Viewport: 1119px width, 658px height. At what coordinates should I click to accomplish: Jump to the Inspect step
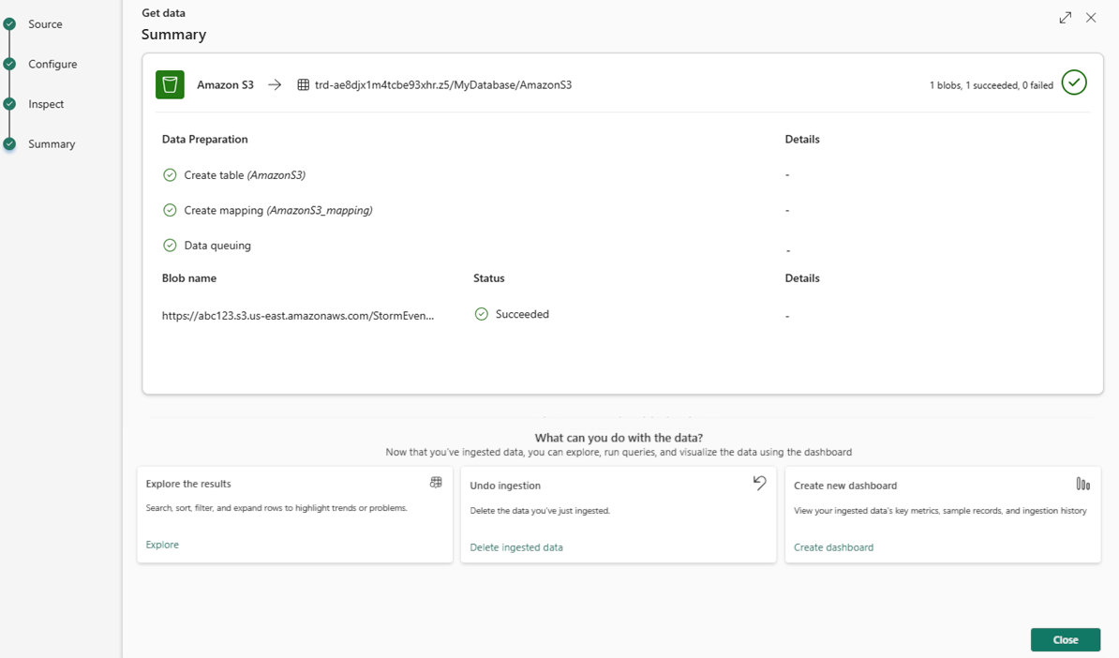pyautogui.click(x=46, y=104)
